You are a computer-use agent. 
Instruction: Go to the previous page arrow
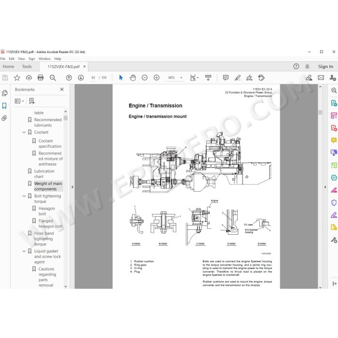[x=69, y=78]
